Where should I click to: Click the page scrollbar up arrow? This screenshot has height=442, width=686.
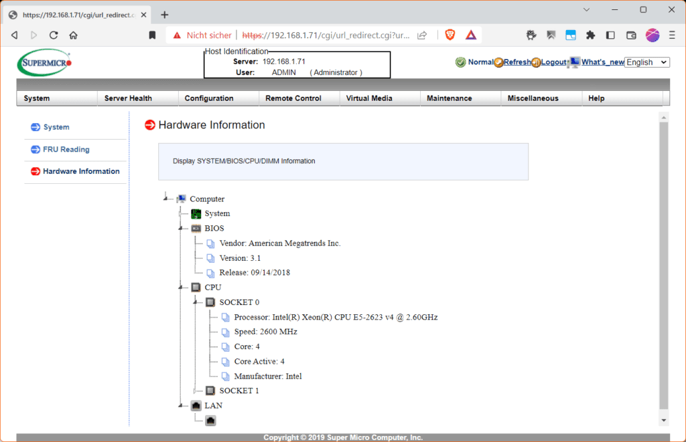664,118
